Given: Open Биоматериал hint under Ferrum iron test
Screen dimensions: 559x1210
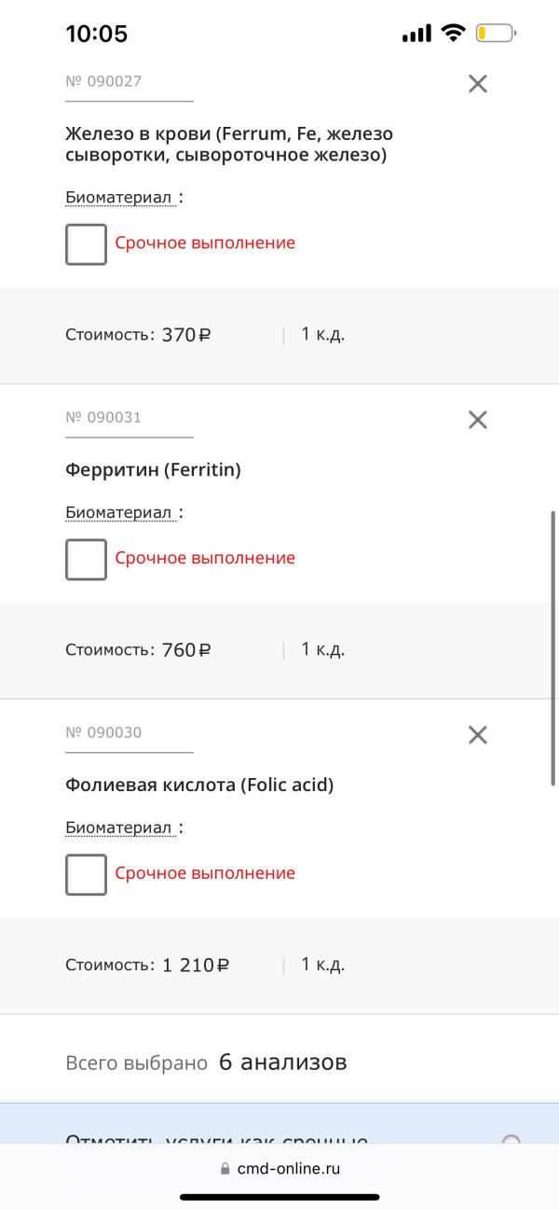Looking at the screenshot, I should 119,198.
